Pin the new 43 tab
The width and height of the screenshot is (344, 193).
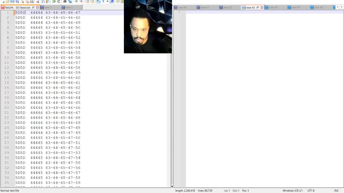tap(257, 8)
